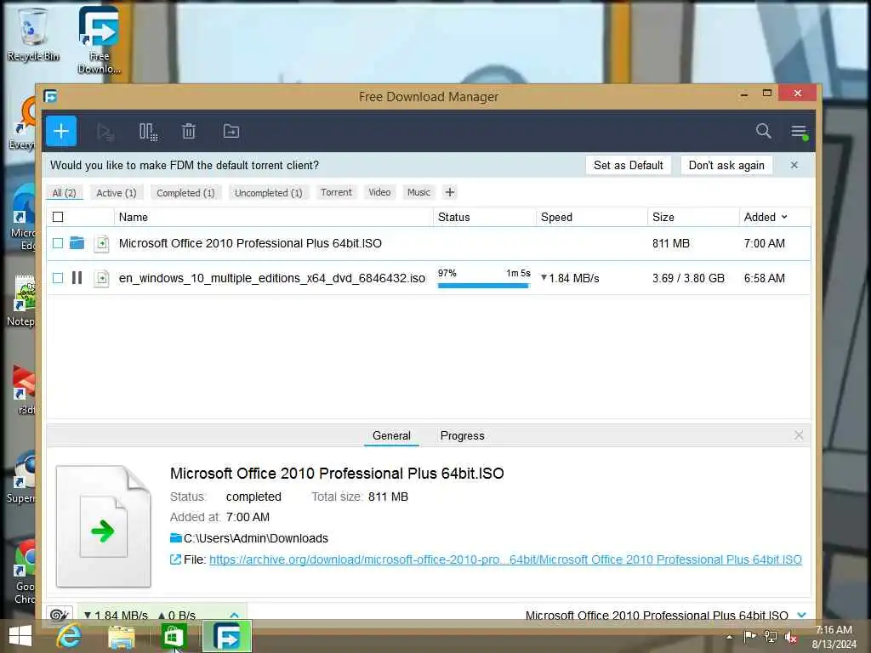The image size is (871, 653).
Task: Open File Explorer from the taskbar
Action: (121, 636)
